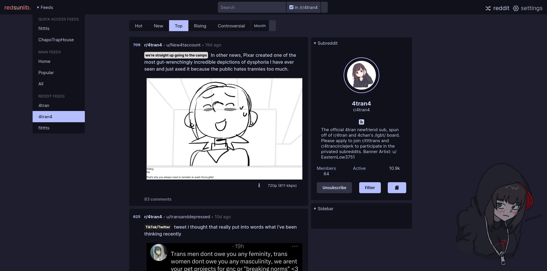This screenshot has width=547, height=271.
Task: Open the reddit link in header
Action: tap(501, 8)
